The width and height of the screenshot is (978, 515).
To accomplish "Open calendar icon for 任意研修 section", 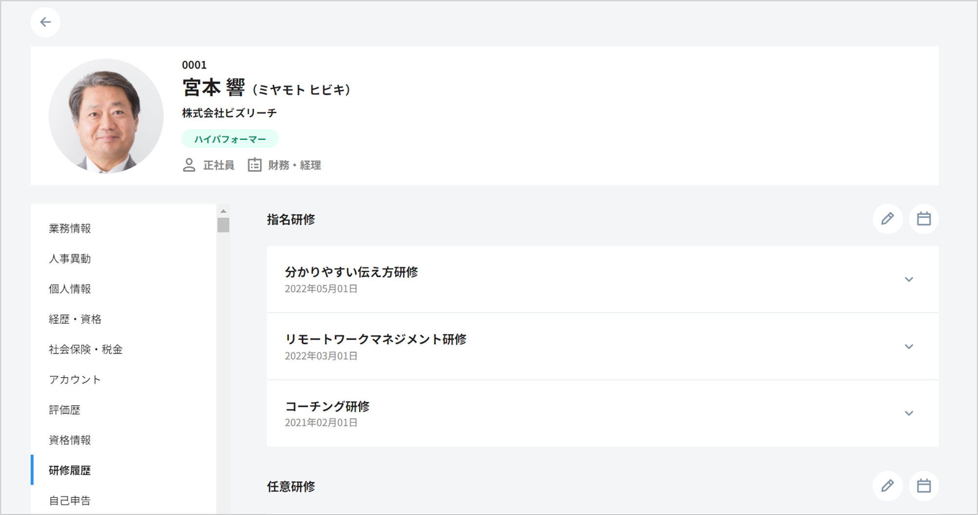I will (923, 486).
